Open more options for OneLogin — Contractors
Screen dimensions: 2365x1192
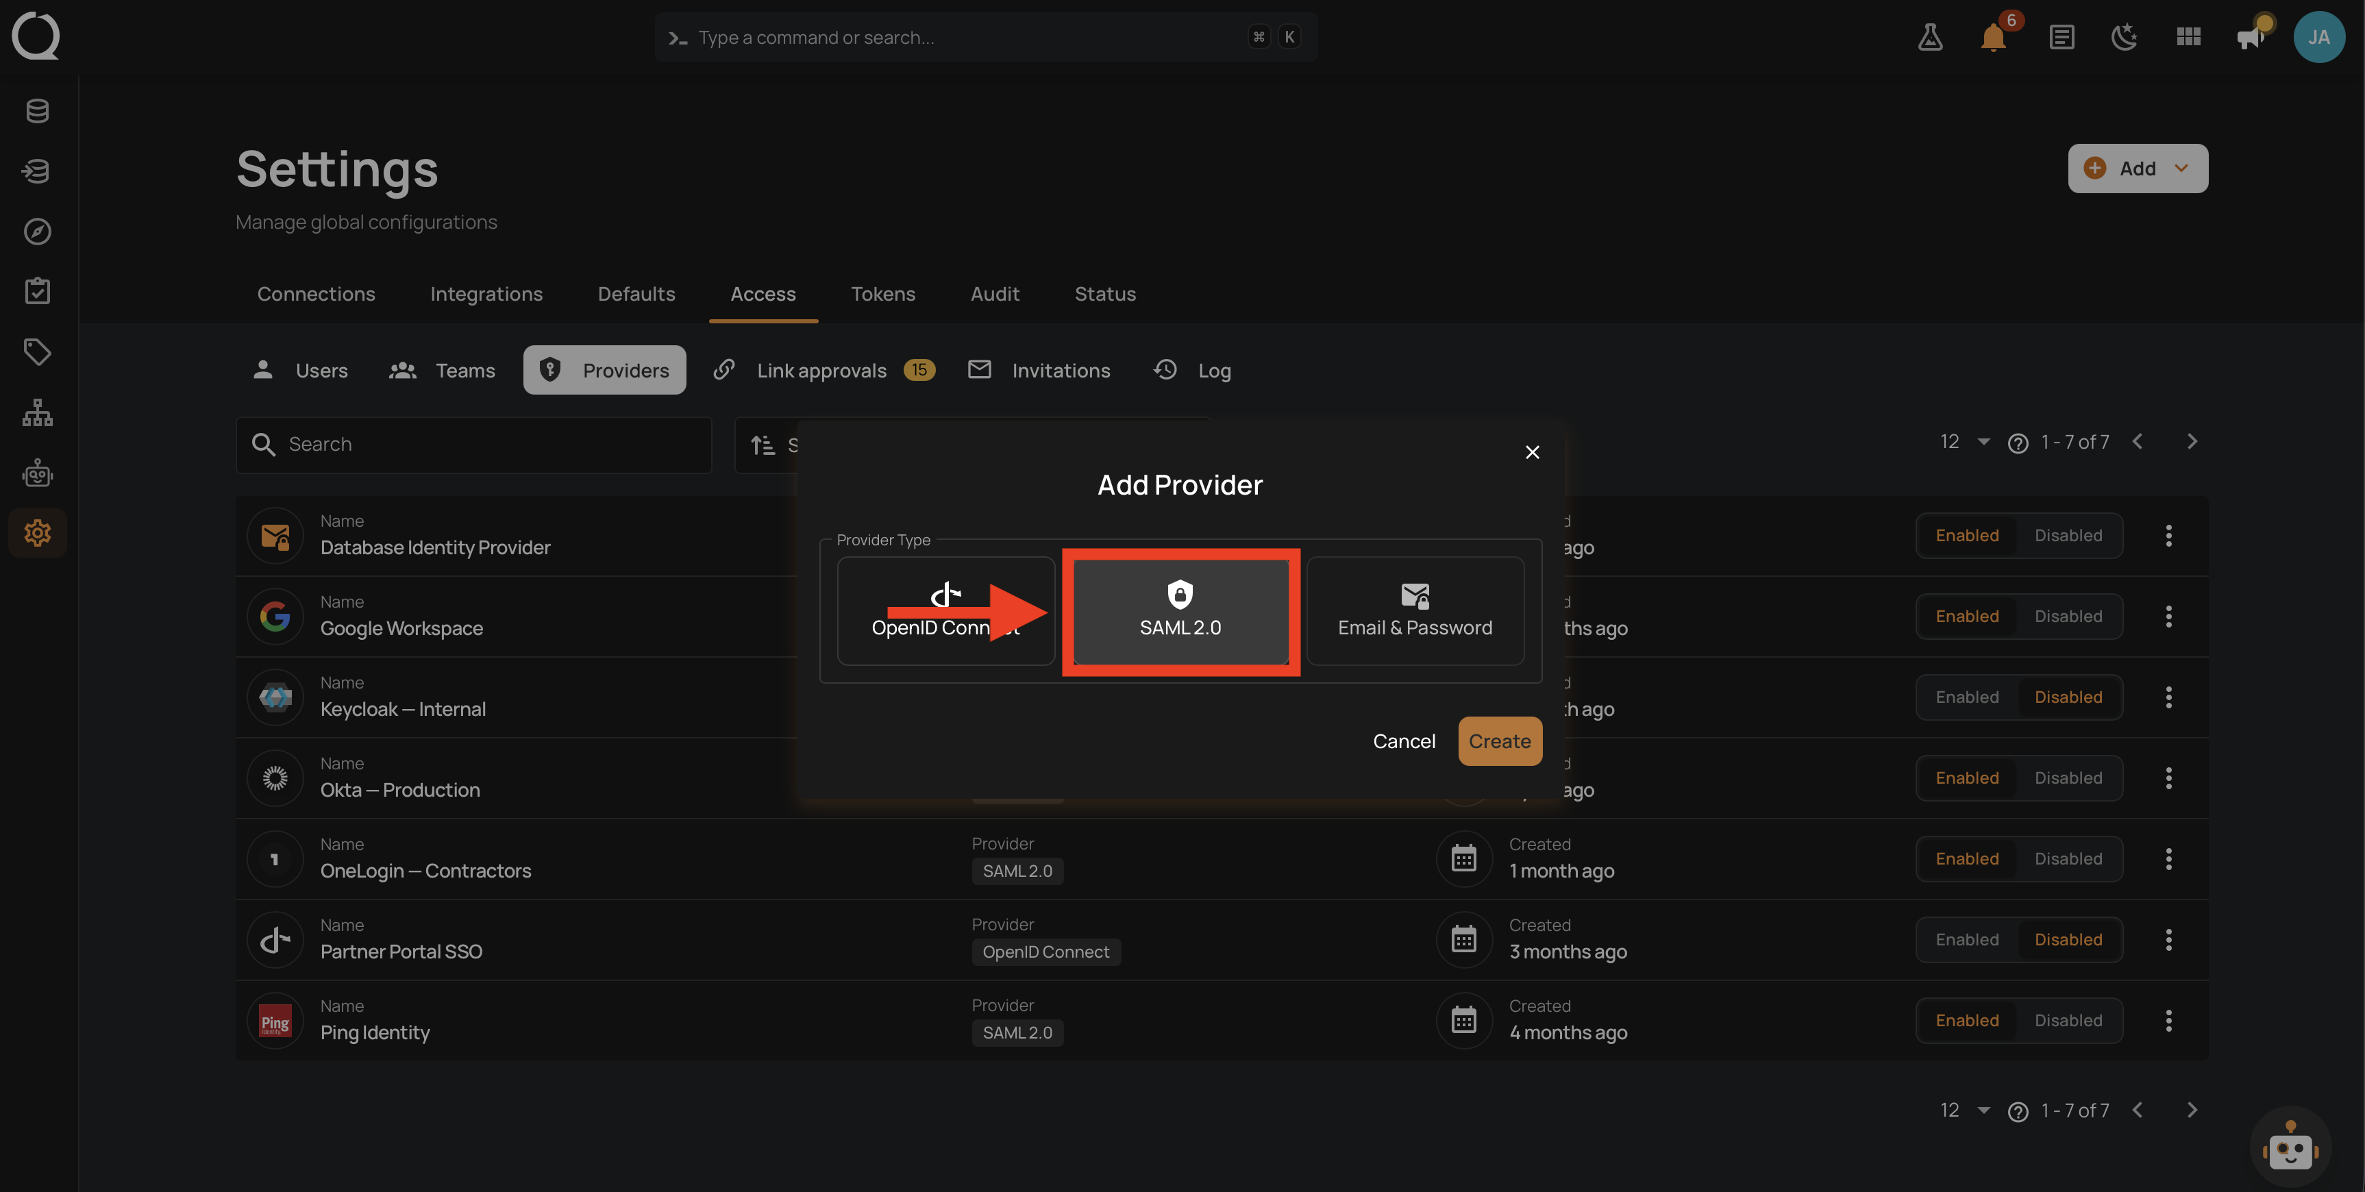click(x=2168, y=858)
